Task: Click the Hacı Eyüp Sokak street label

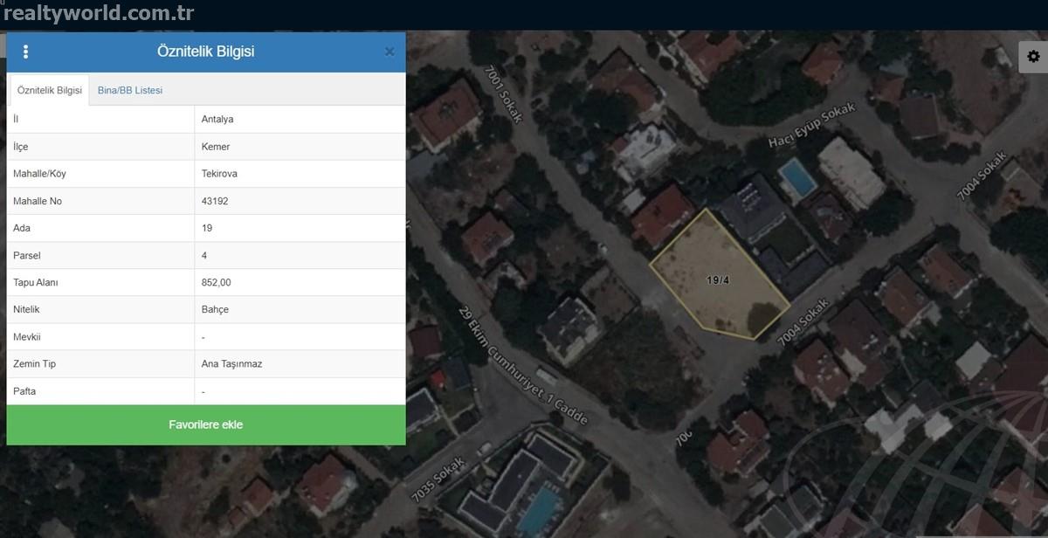Action: pyautogui.click(x=812, y=124)
